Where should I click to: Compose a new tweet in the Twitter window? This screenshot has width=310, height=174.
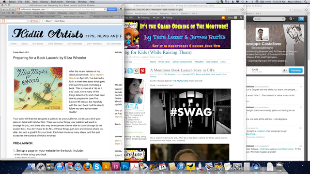301,19
